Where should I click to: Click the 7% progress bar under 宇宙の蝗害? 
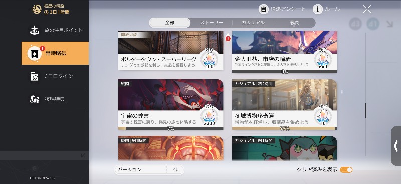(x=170, y=128)
